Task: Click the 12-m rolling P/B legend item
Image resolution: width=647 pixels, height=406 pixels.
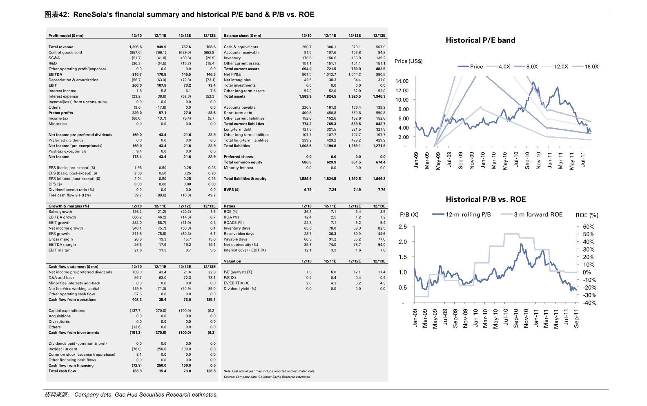Action: 461,214
